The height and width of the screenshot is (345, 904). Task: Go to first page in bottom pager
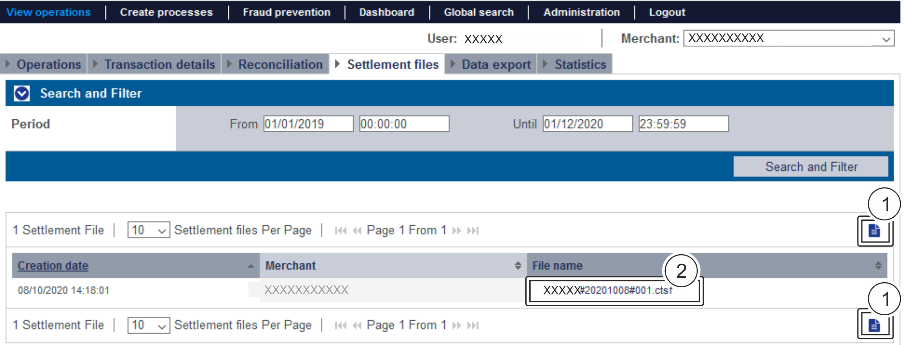(340, 326)
